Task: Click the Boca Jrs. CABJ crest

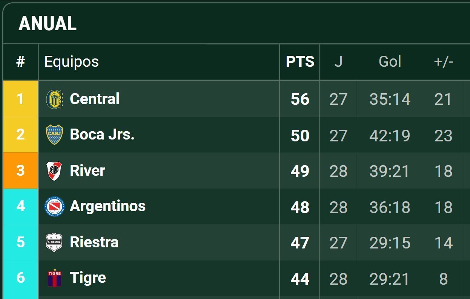Action: (x=54, y=135)
